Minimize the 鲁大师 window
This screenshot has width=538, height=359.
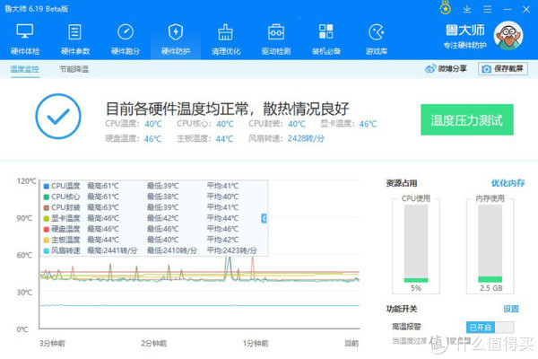(x=508, y=9)
